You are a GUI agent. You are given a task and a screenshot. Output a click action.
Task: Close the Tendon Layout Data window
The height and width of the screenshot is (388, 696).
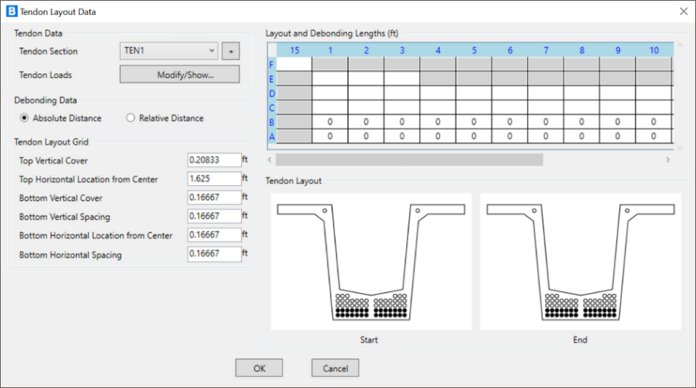click(682, 11)
